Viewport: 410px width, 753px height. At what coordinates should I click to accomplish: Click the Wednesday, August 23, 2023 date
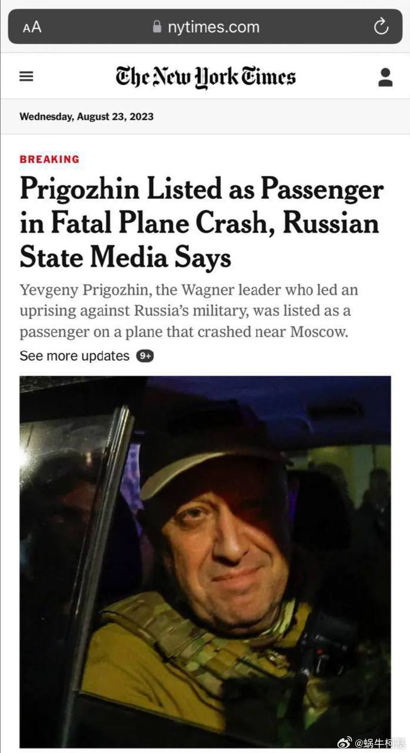(86, 117)
